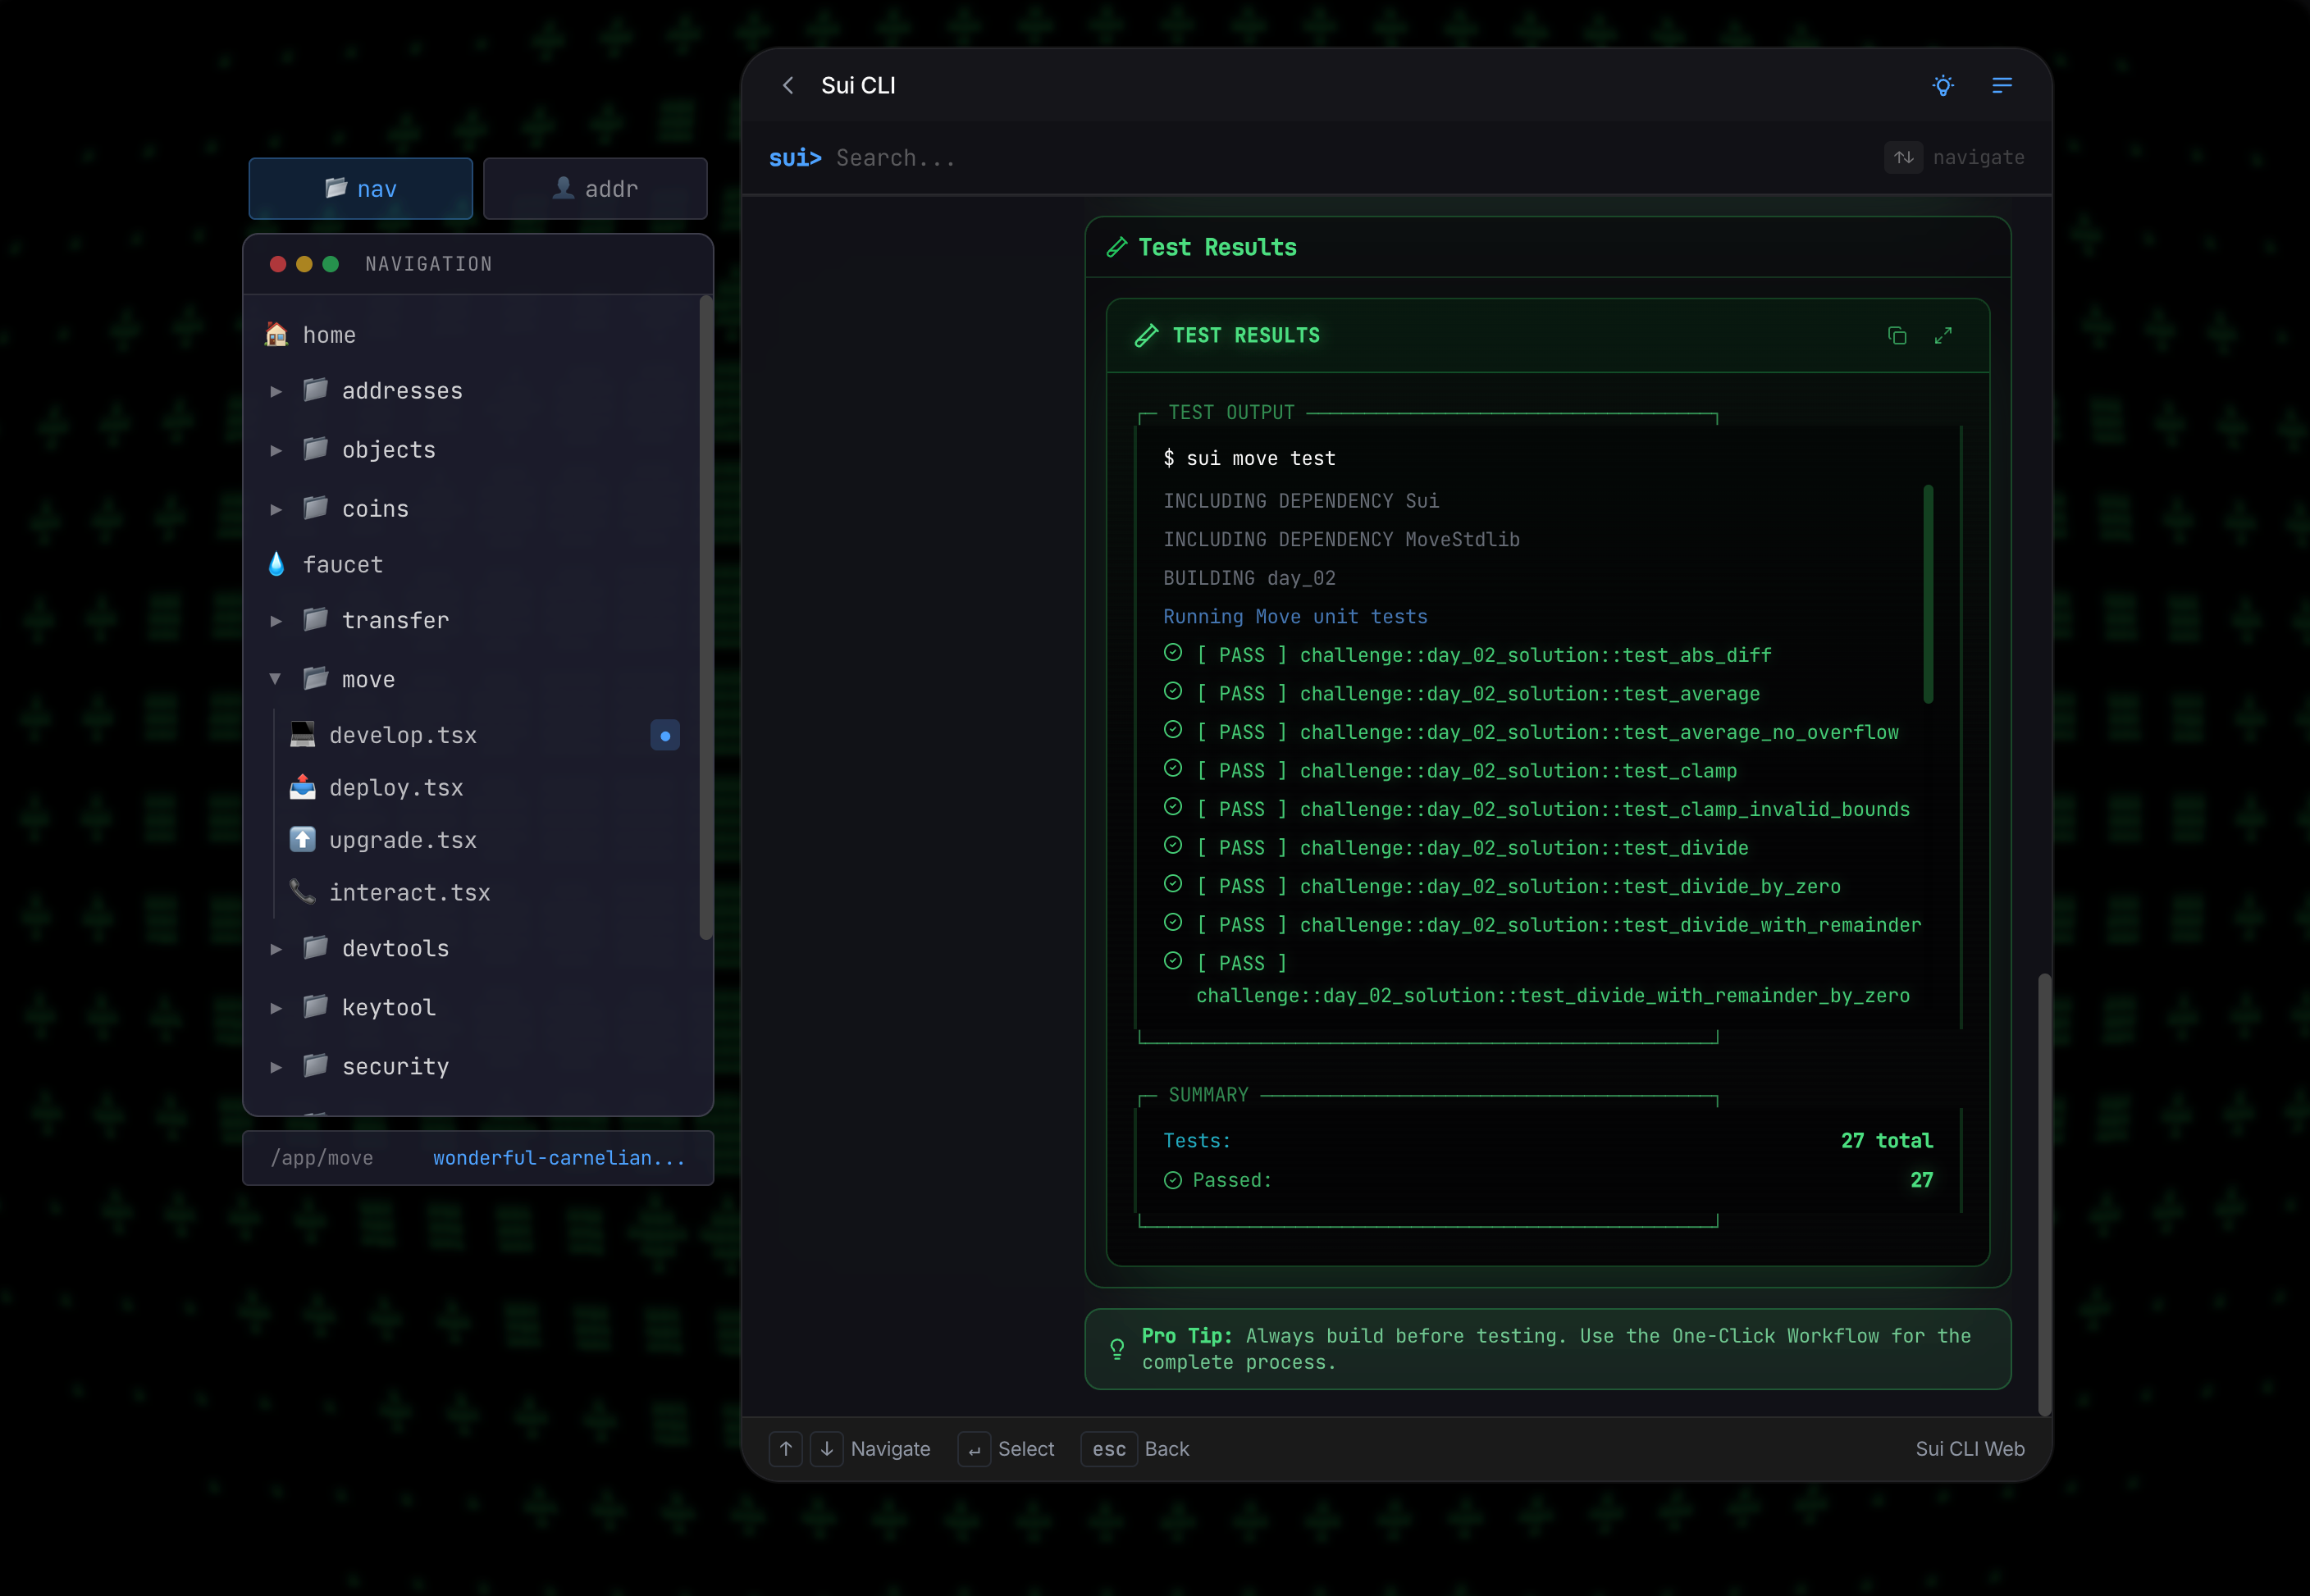Viewport: 2310px width, 1596px height.
Task: Click the home house icon
Action: coord(277,335)
